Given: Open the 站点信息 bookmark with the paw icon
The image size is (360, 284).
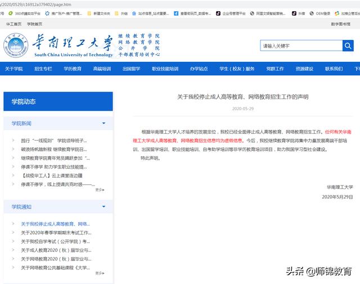Looking at the screenshot, I should (150, 13).
